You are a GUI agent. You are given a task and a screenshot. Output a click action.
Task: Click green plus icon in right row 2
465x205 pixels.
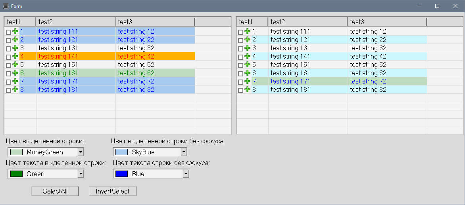click(x=248, y=40)
